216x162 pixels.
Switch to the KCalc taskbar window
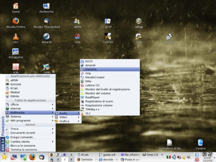[86, 154]
